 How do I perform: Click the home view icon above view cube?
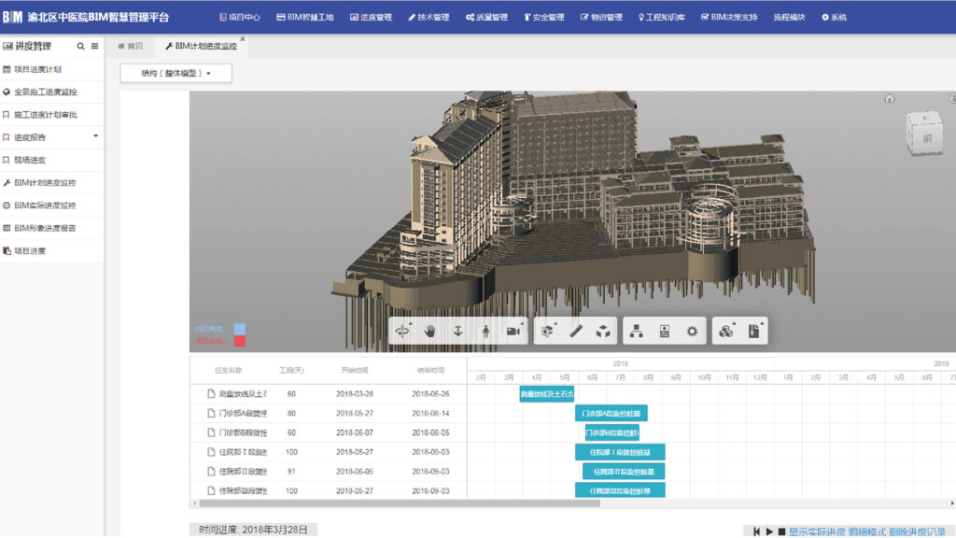tap(890, 99)
